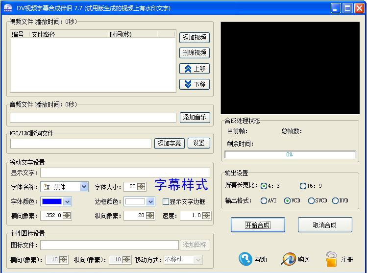The height and width of the screenshot is (273, 367).
Task: Click the 显示文字 text input field
Action: [125, 173]
